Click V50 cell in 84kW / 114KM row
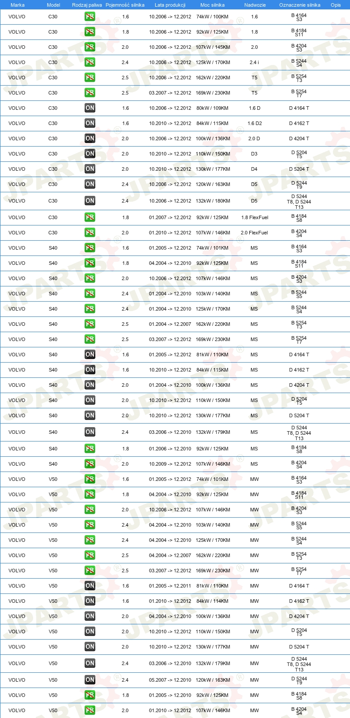Viewport: 350px width, 718px height. click(x=53, y=601)
